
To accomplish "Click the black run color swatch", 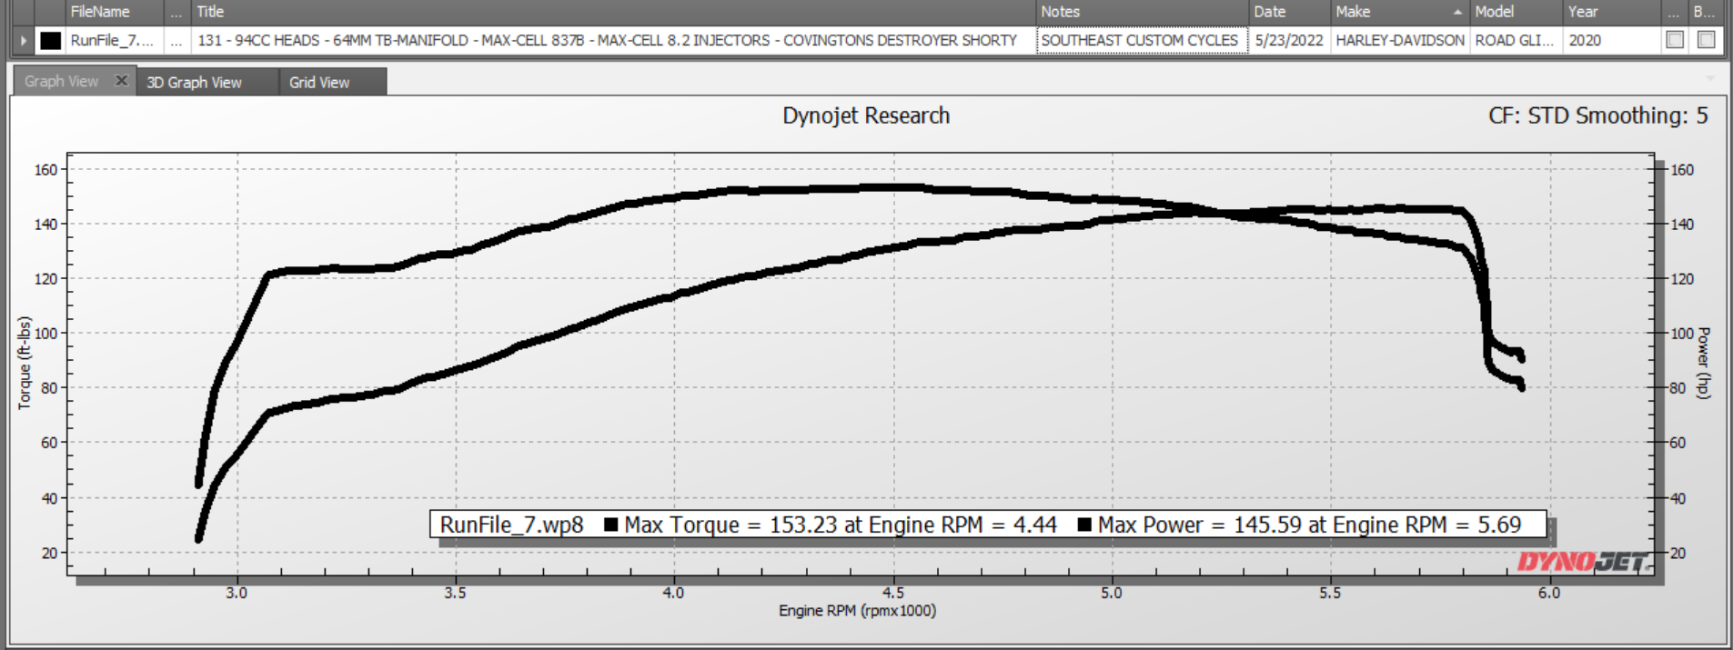I will click(x=51, y=40).
